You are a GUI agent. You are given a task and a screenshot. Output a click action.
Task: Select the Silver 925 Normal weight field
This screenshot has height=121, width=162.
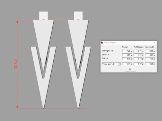[x=127, y=55]
